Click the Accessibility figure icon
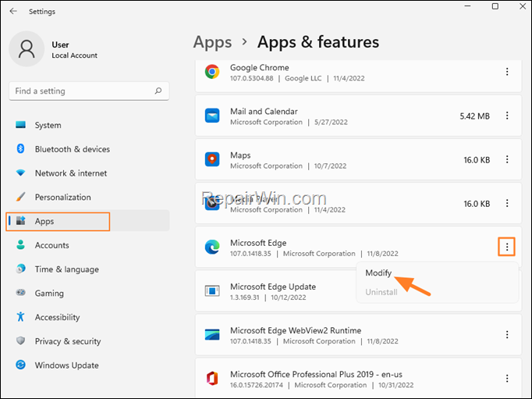This screenshot has width=532, height=399. [21, 316]
